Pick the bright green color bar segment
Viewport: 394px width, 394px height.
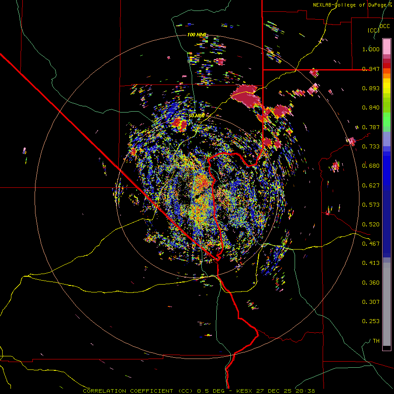(x=387, y=120)
